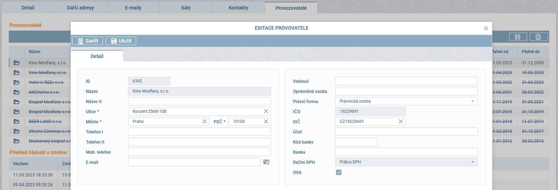Select the Detail tab inside the dialog
558x190 pixels.
tap(97, 56)
